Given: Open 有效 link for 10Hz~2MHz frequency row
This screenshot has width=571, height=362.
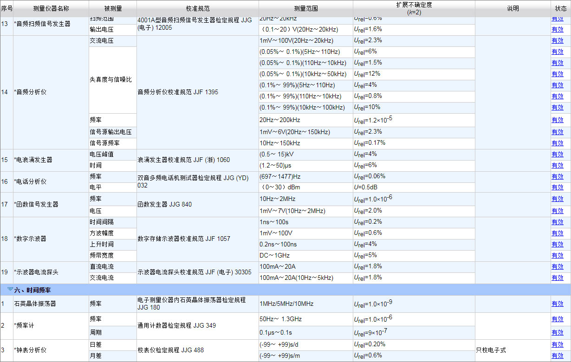Looking at the screenshot, I should [x=557, y=199].
